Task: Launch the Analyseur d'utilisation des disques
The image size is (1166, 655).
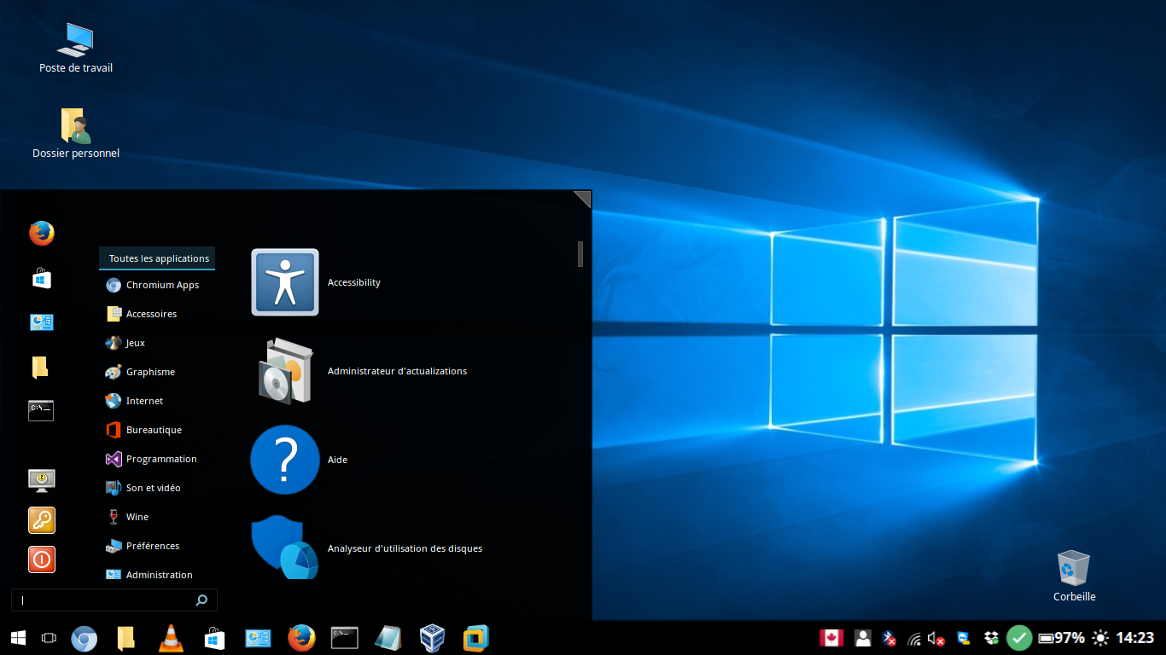Action: pos(405,548)
